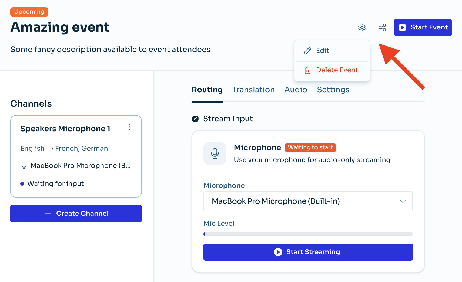Open the event settings gear icon
The width and height of the screenshot is (462, 282).
tap(362, 27)
